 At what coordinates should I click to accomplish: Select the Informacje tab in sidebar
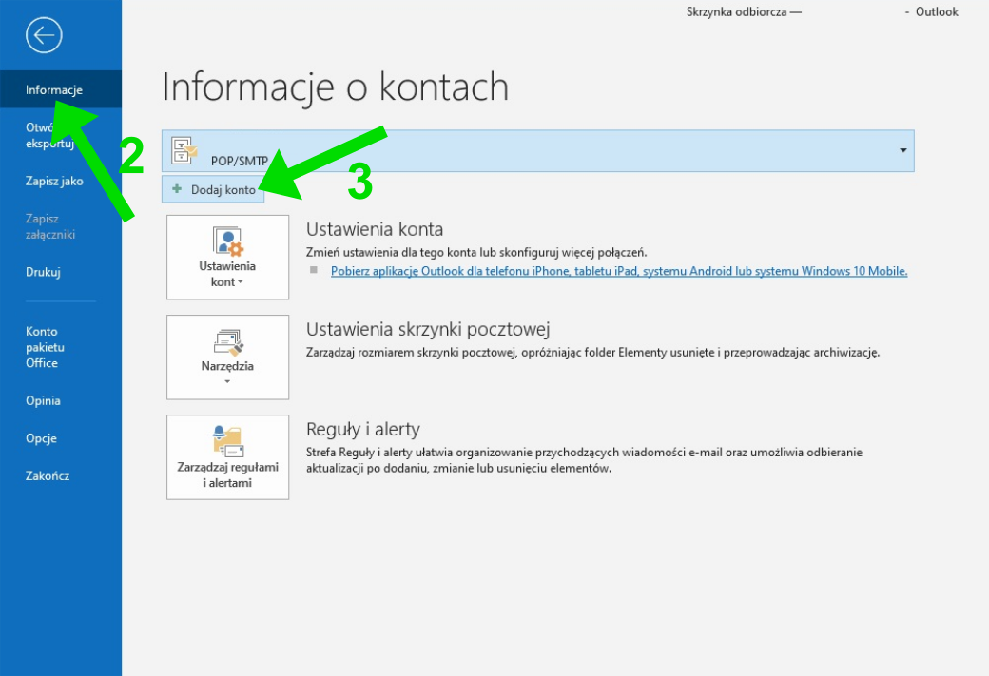pos(54,90)
